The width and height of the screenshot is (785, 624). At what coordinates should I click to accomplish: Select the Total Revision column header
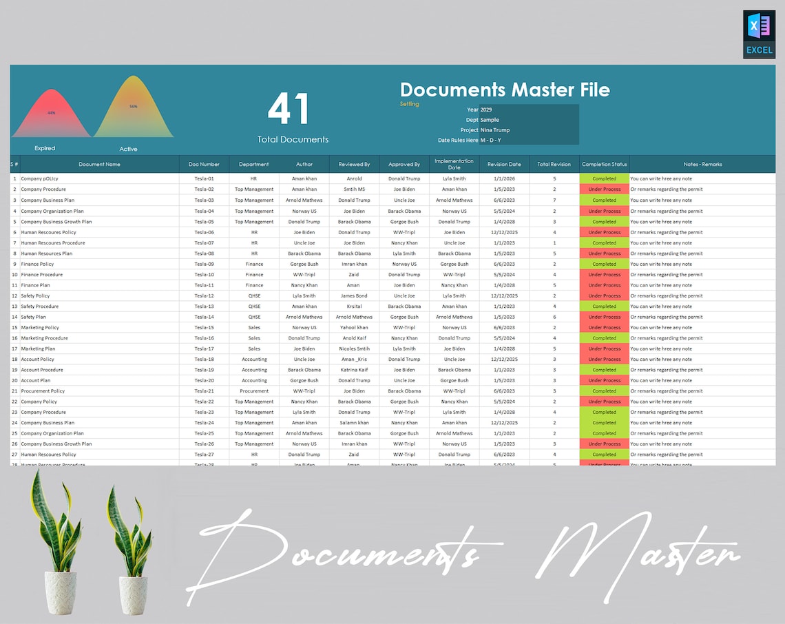click(554, 164)
